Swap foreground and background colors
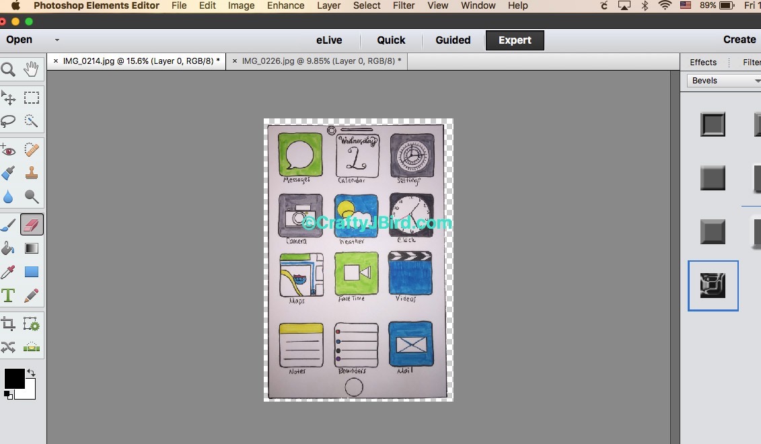The height and width of the screenshot is (444, 761). point(31,372)
